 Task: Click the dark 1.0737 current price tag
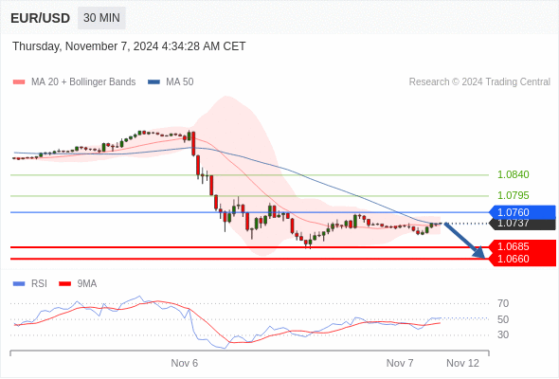coord(522,224)
